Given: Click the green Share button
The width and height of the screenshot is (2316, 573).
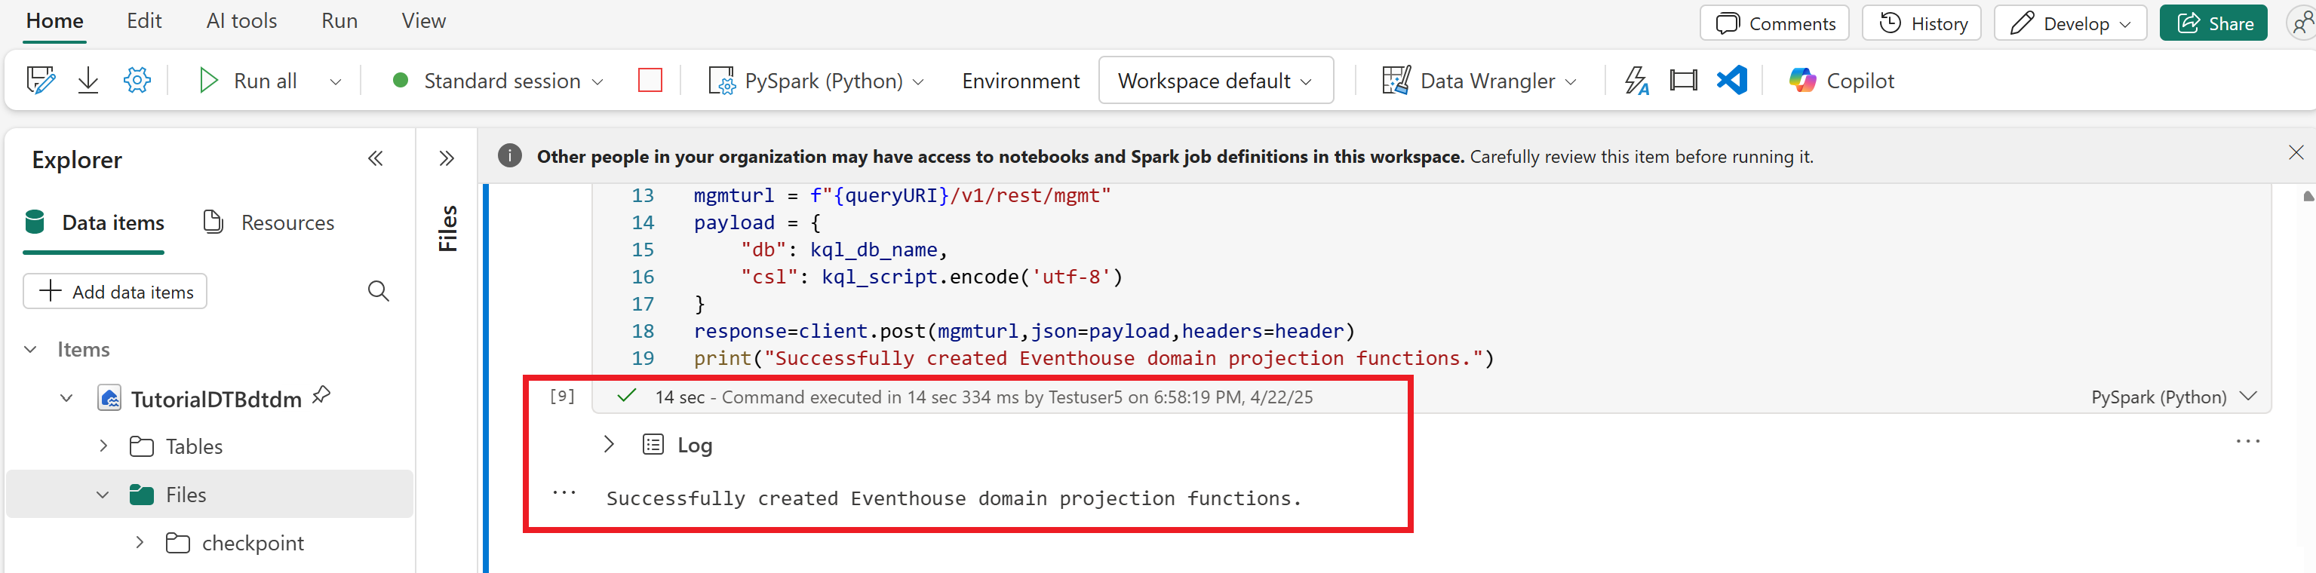Looking at the screenshot, I should point(2213,23).
